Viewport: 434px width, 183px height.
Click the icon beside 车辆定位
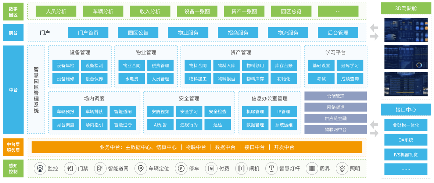pyautogui.click(x=140, y=169)
